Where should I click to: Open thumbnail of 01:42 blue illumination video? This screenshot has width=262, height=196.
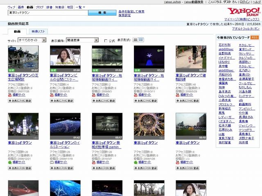pos(65,126)
